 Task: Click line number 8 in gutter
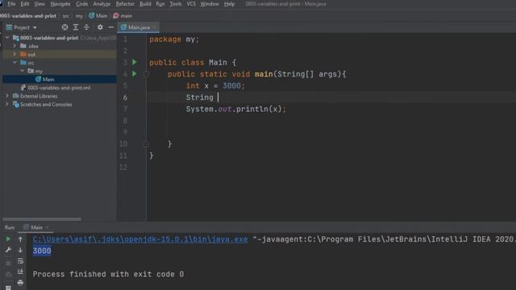125,121
